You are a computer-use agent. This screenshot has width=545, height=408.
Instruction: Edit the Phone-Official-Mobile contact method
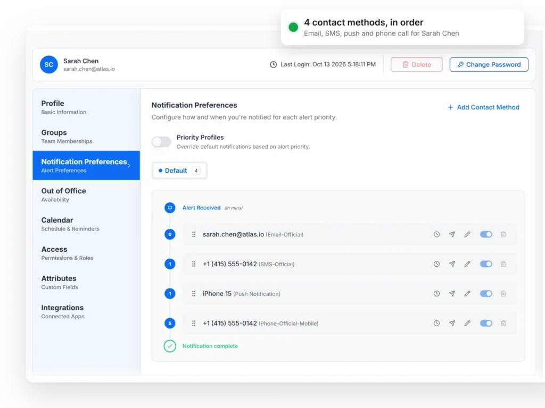pos(467,324)
